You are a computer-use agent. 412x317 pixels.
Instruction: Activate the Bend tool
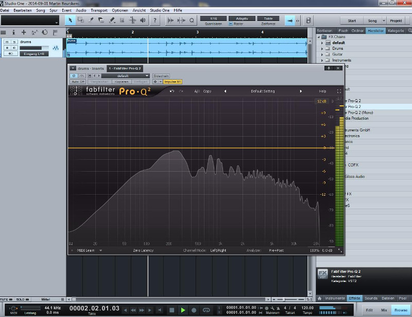pyautogui.click(x=133, y=20)
